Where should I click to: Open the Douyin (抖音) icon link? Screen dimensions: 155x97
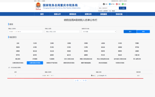[x=105, y=4]
